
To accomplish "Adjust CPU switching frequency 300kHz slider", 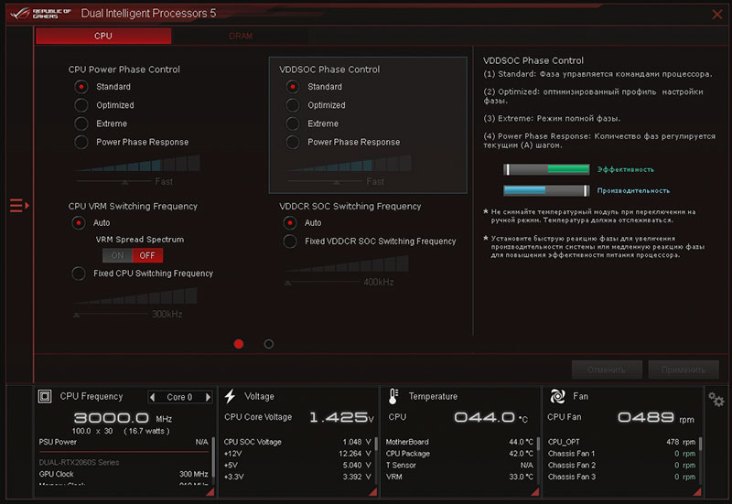I will pos(77,315).
